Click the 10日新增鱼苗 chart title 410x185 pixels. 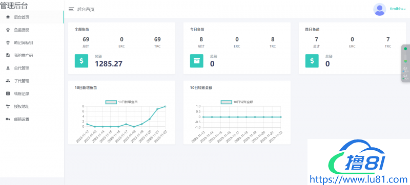coord(86,88)
